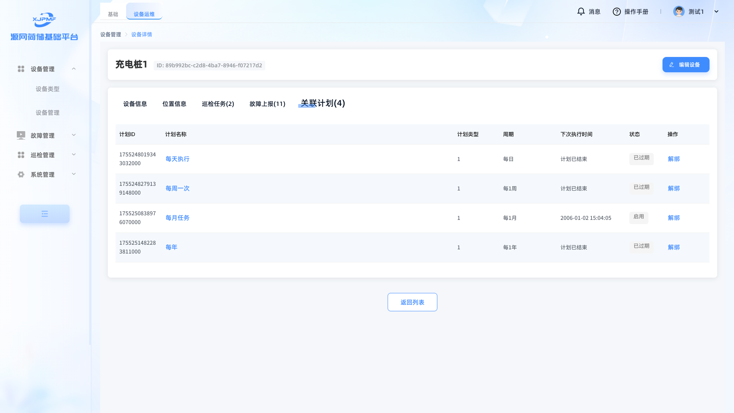Open the operation manual help icon
The image size is (734, 413).
pyautogui.click(x=616, y=12)
